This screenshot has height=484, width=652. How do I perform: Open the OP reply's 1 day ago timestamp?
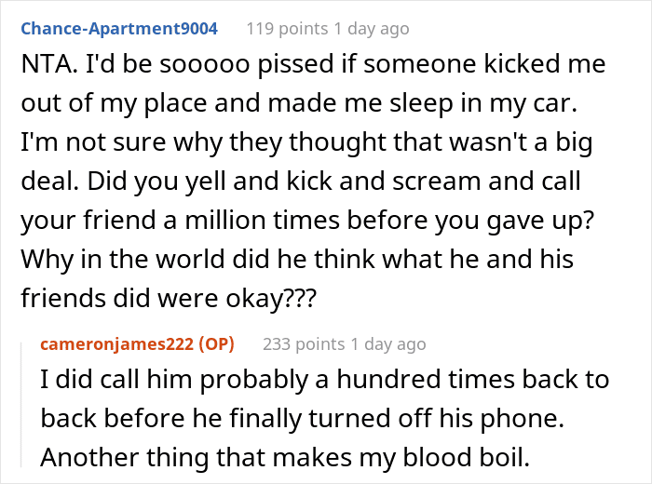point(388,344)
